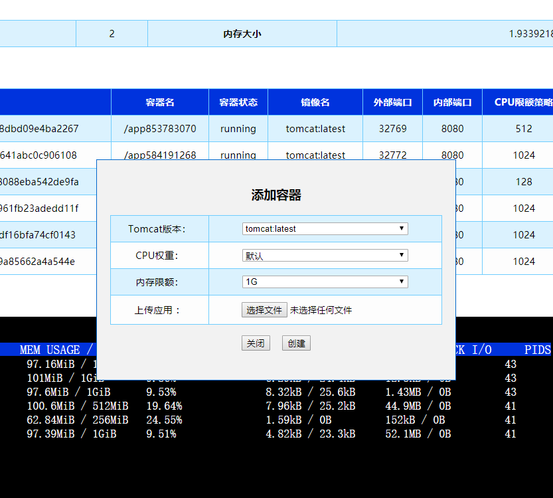Open the Tomcat版本 dropdown in the dialog
Screen dimensions: 553x498
324,228
